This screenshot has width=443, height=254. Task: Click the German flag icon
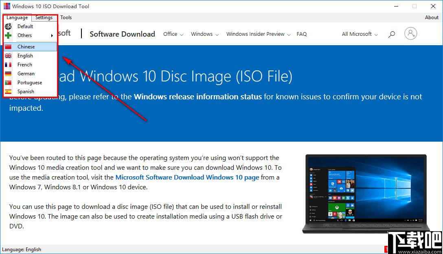coord(8,74)
